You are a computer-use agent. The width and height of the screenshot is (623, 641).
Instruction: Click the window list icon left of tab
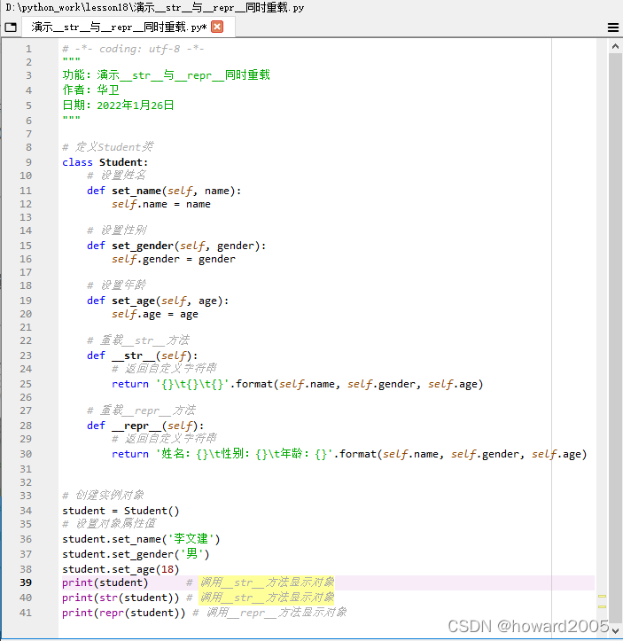(x=11, y=27)
